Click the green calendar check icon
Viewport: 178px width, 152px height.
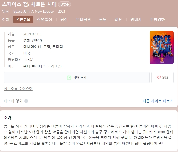69,78
